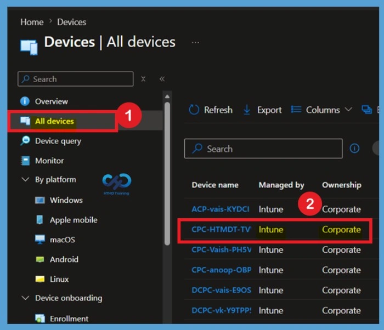Focus the sidebar Search field
The height and width of the screenshot is (330, 384).
pos(76,79)
